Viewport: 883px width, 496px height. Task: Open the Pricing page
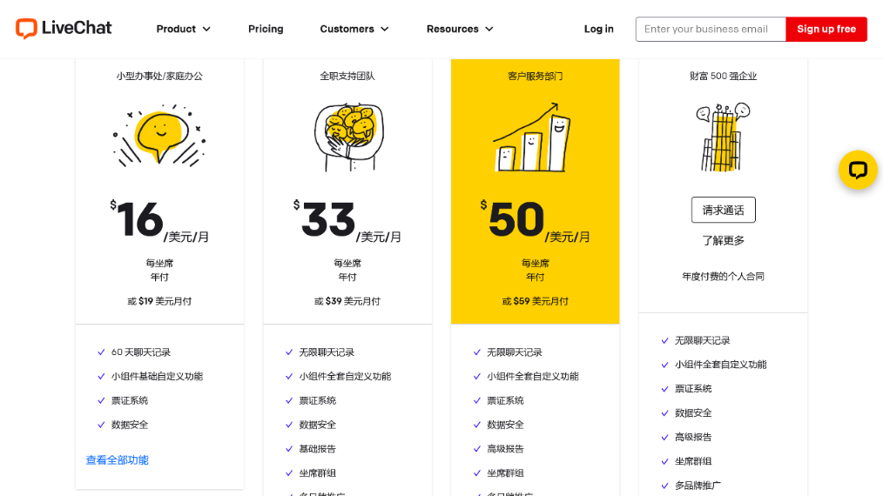[266, 29]
